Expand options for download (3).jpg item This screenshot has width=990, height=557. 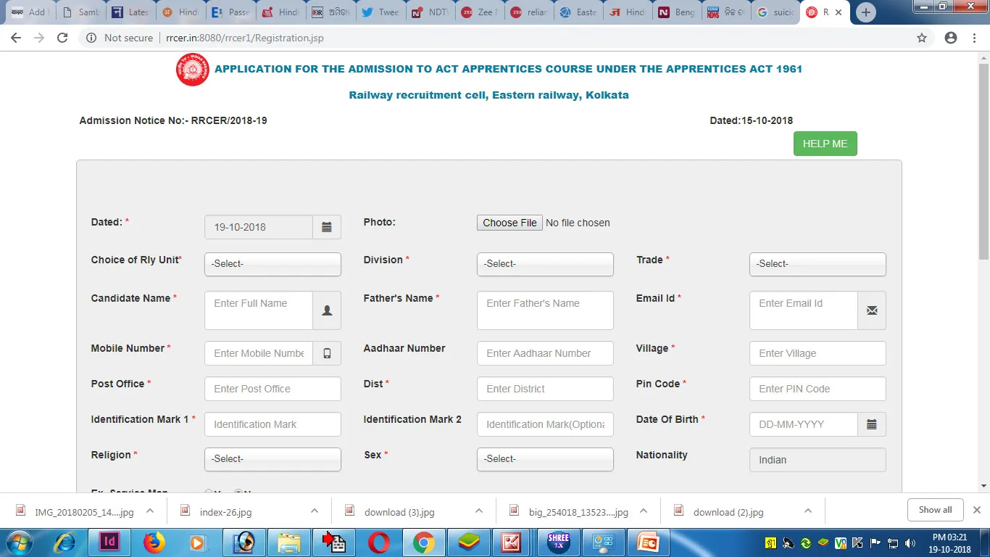tap(479, 511)
